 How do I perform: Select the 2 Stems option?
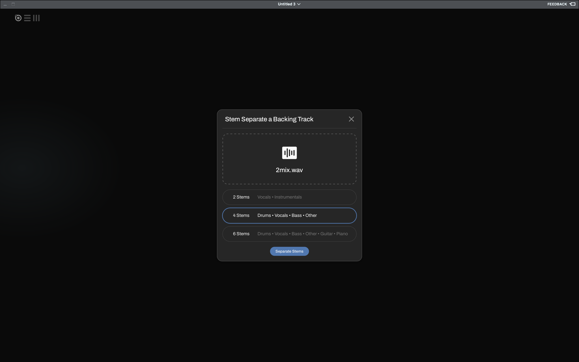point(289,197)
